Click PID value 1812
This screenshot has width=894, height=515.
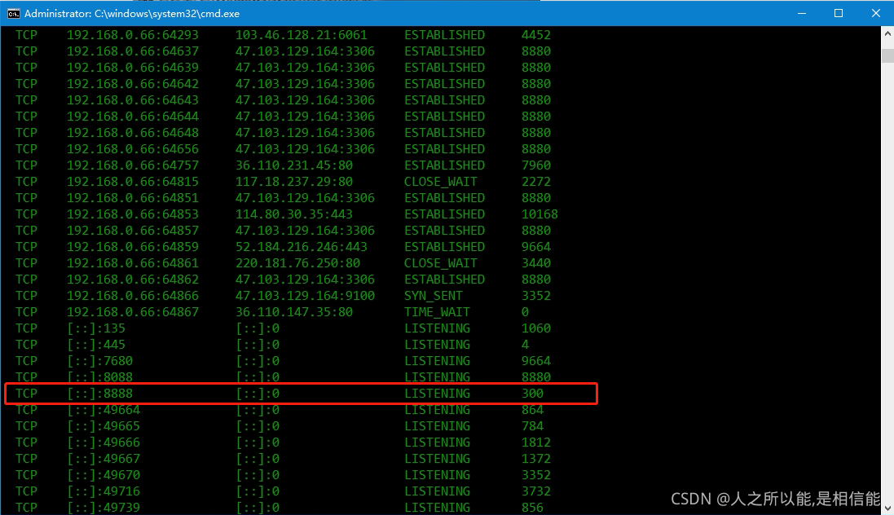pyautogui.click(x=536, y=442)
